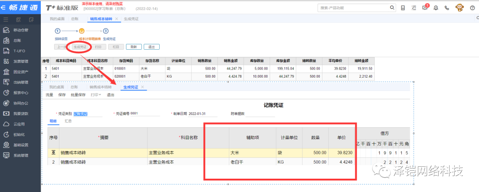Viewport: 479px width, 192px height.
Task: Click the notification bell icon
Action: click(436, 8)
